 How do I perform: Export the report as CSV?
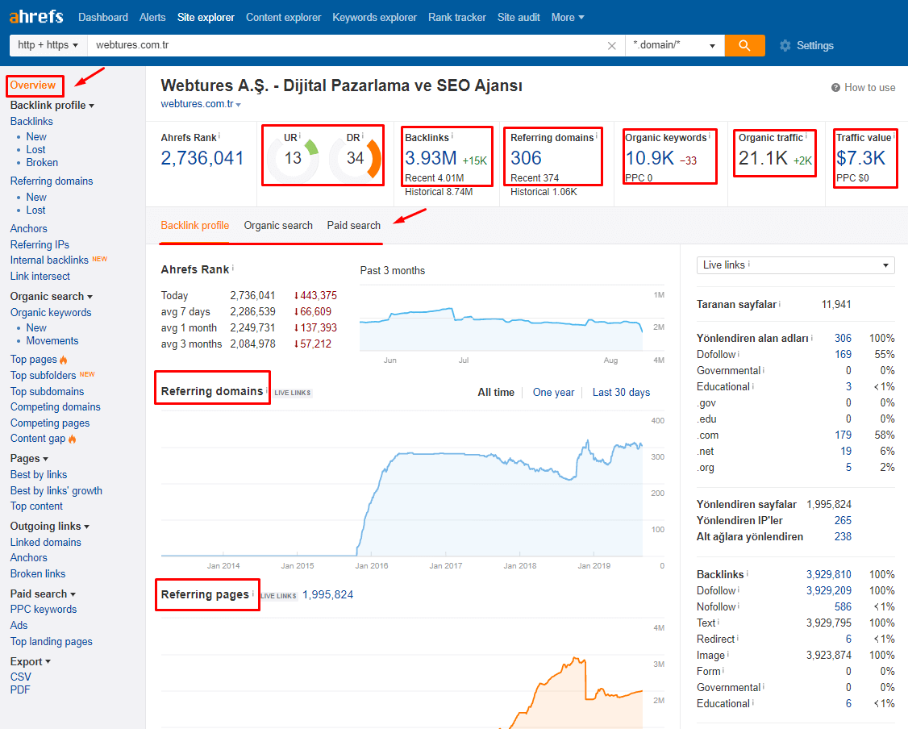coord(20,677)
